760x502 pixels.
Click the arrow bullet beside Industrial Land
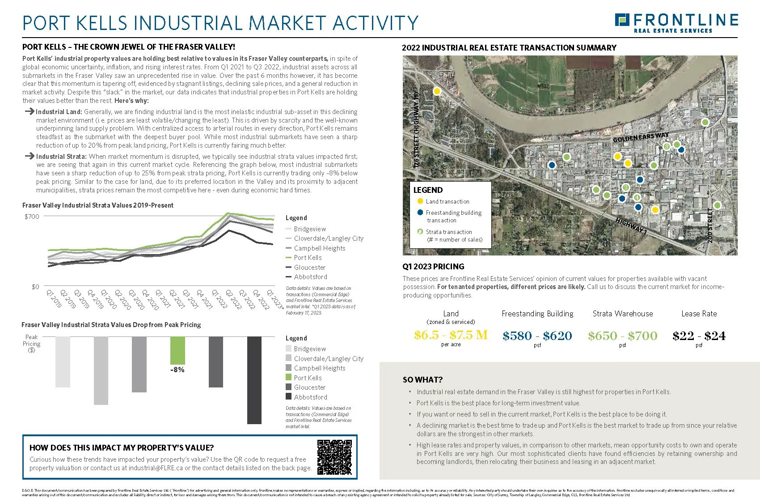(x=30, y=111)
